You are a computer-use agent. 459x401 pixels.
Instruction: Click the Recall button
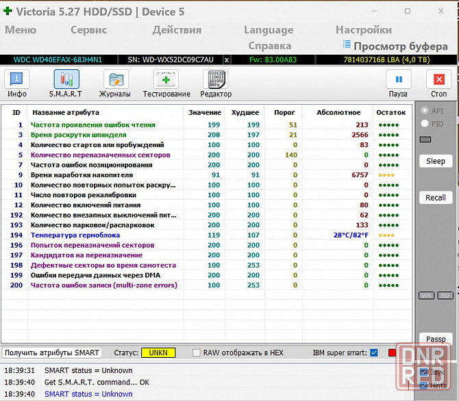[436, 198]
